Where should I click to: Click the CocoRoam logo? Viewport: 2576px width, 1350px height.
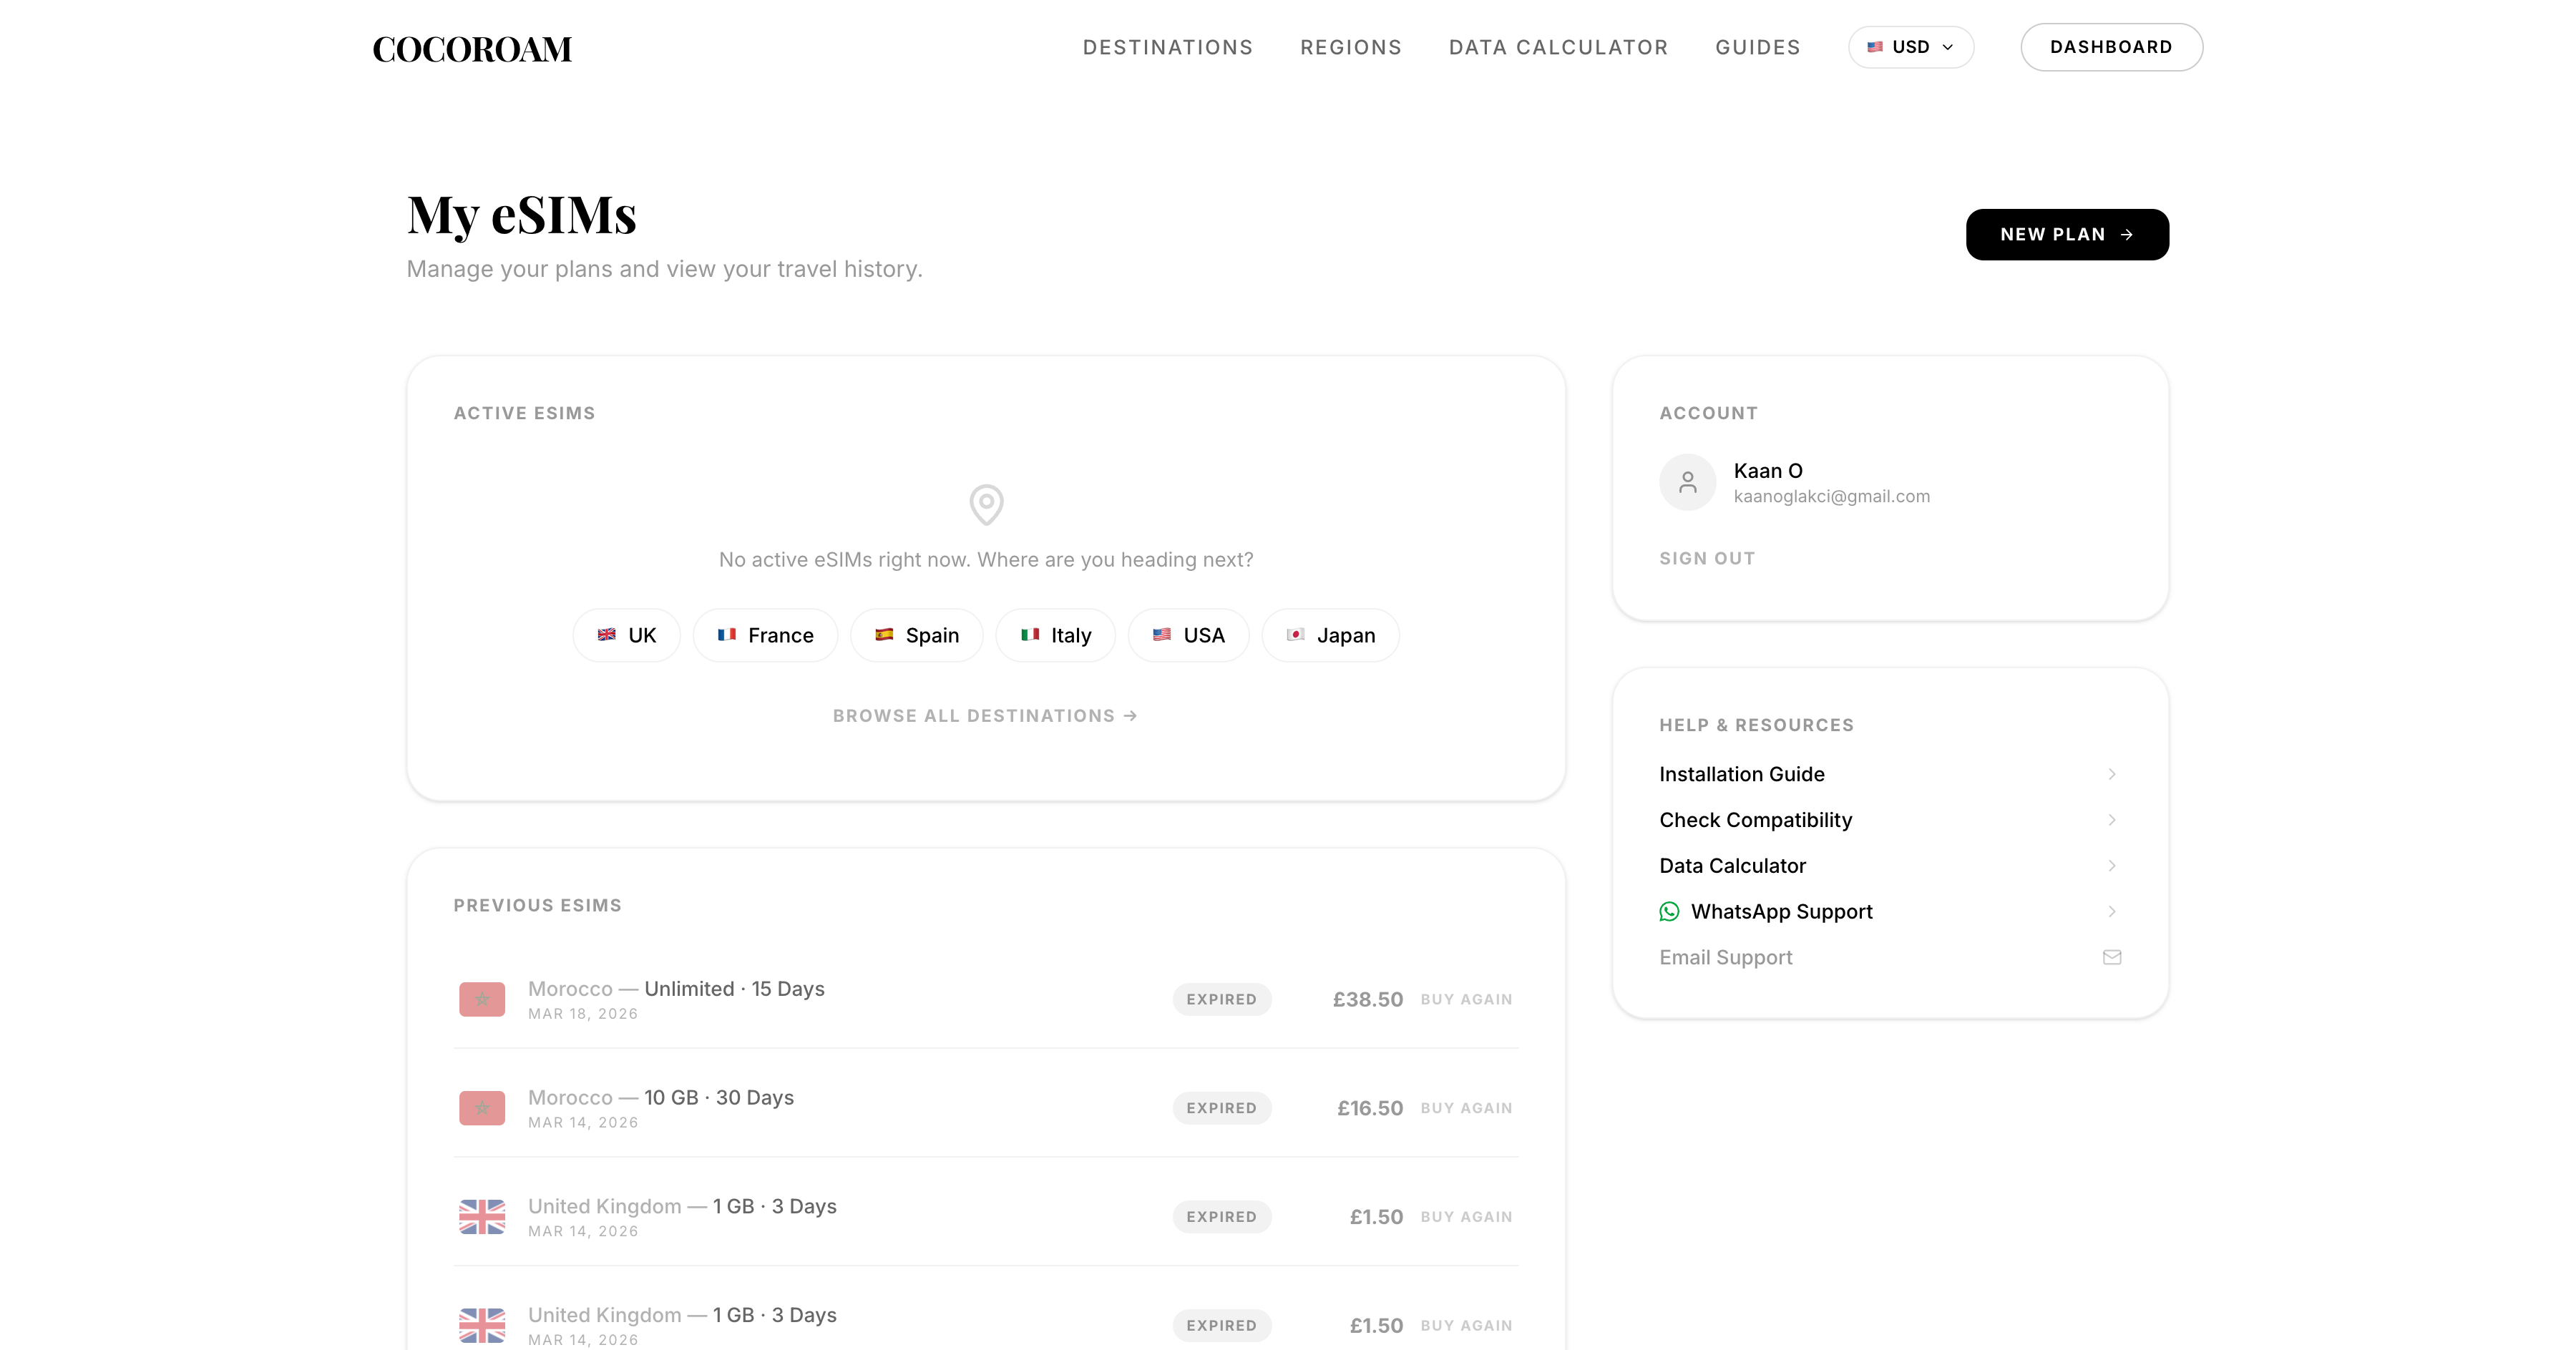tap(472, 48)
